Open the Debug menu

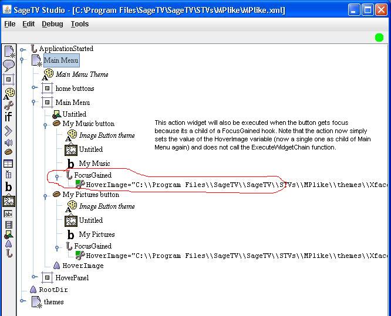52,24
